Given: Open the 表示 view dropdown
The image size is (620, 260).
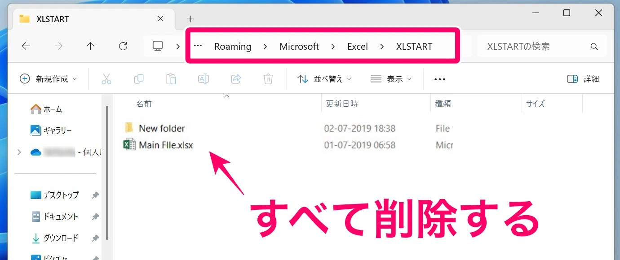Looking at the screenshot, I should (x=391, y=79).
